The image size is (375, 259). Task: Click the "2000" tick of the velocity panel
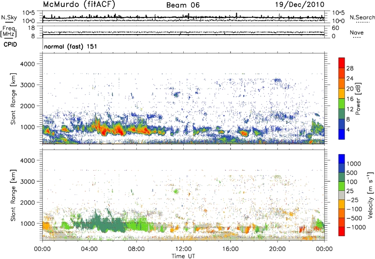point(27,202)
